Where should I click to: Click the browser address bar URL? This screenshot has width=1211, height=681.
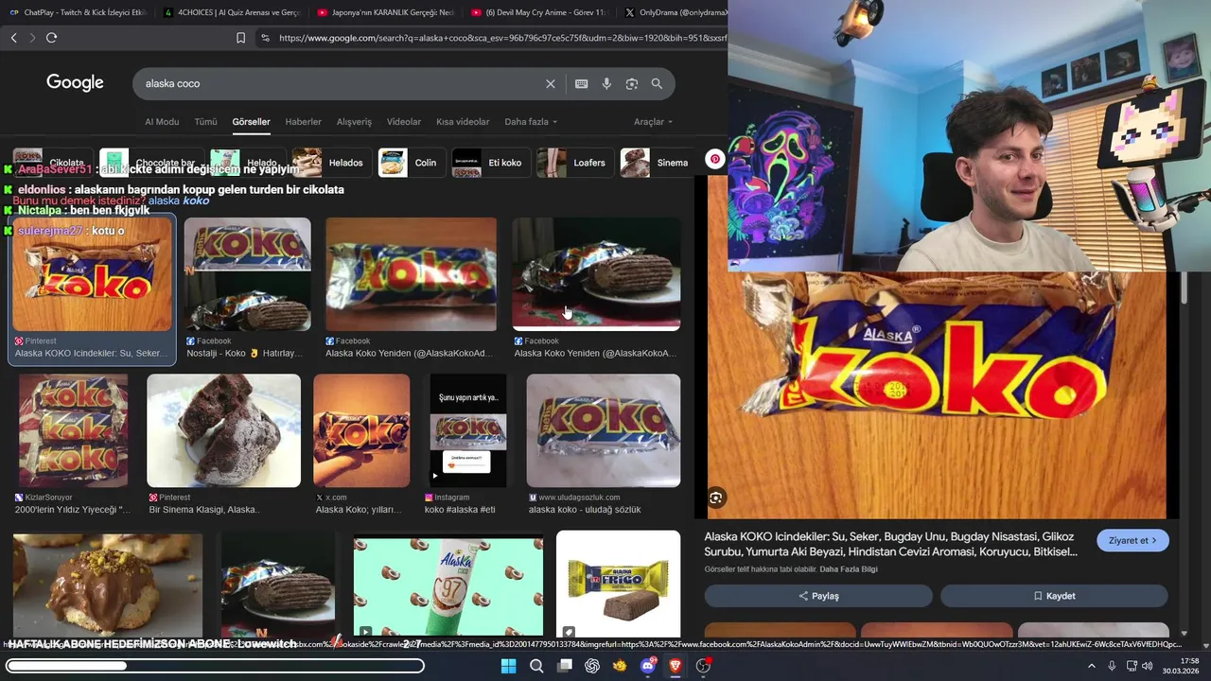pyautogui.click(x=502, y=38)
